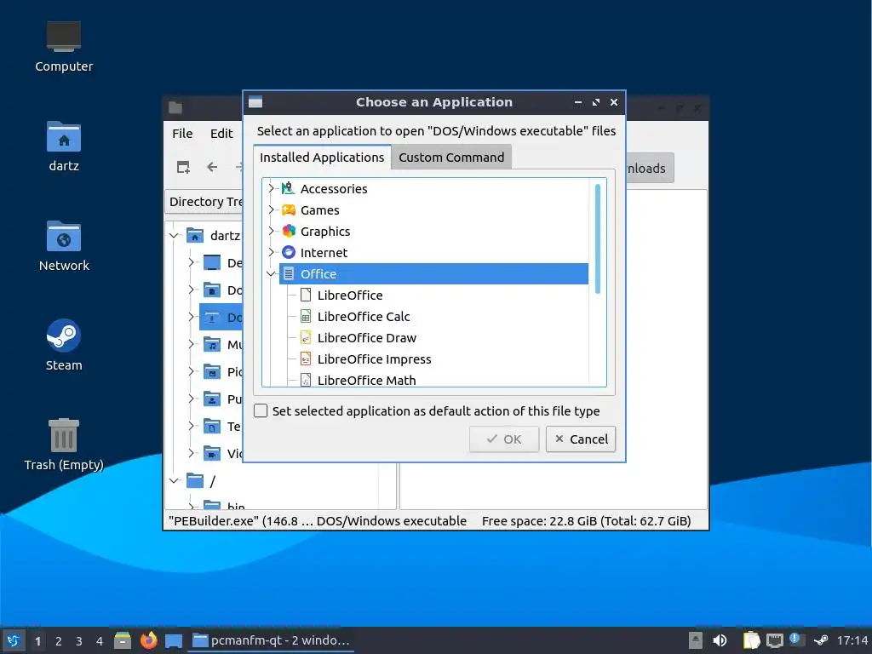Click the network tray icon
This screenshot has height=654, width=872.
point(775,640)
